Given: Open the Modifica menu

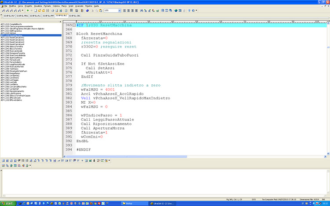Looking at the screenshot, I should tap(12, 6).
